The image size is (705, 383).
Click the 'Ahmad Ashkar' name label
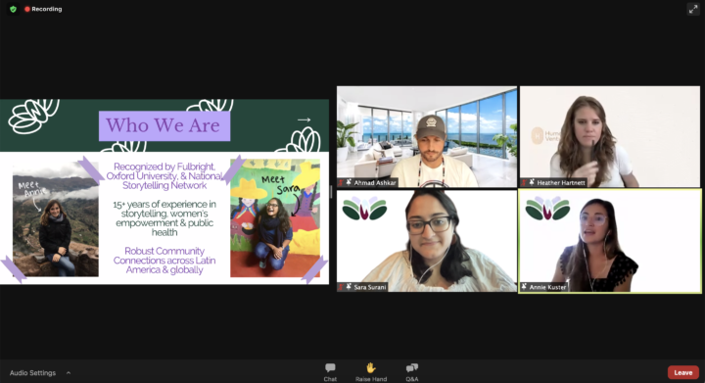pyautogui.click(x=374, y=182)
